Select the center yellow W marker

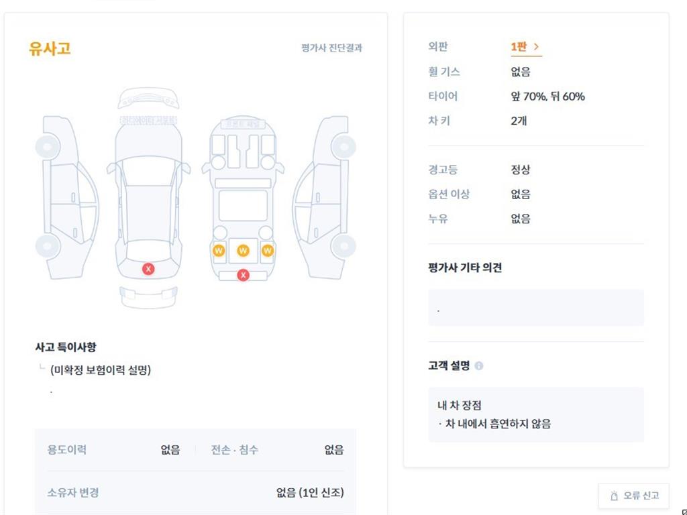[x=243, y=250]
